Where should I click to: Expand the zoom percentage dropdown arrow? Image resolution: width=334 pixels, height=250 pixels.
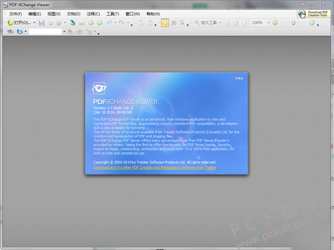click(269, 23)
